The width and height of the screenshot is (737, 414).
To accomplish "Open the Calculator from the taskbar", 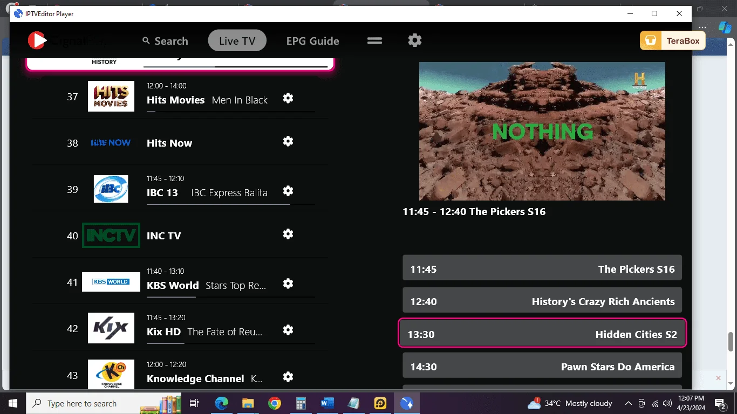I will [301, 403].
